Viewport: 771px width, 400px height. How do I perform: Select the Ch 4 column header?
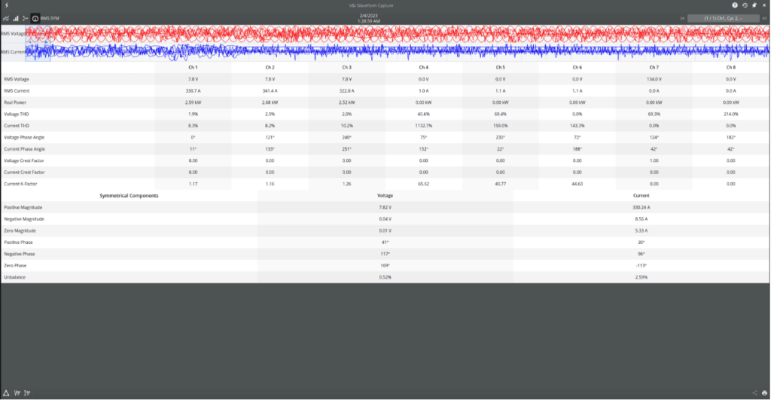[x=423, y=67]
